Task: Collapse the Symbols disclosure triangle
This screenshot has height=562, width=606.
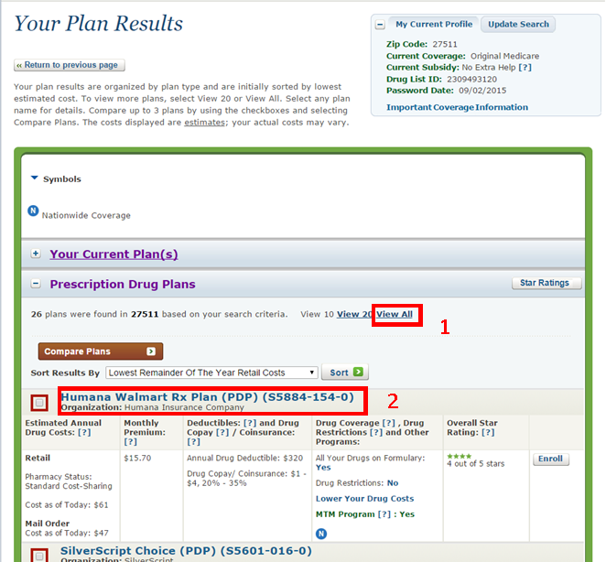Action: (x=35, y=178)
